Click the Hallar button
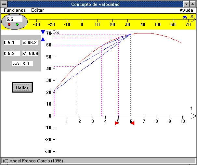The width and height of the screenshot is (197, 165). 22,87
